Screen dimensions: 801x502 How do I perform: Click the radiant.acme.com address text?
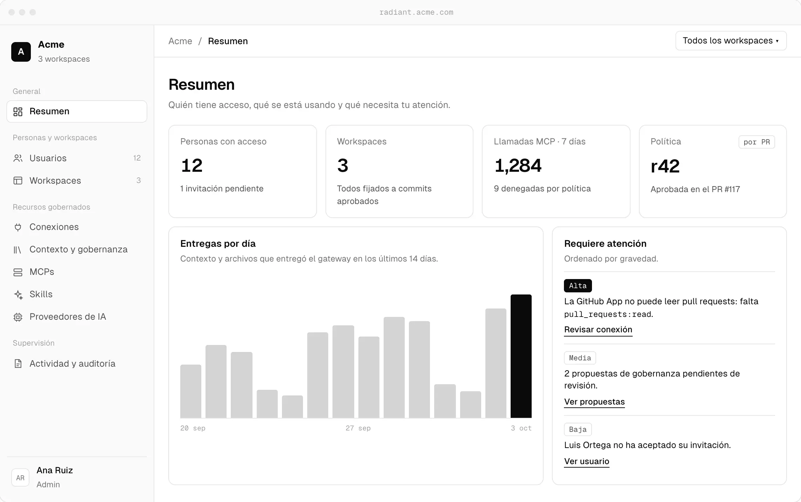click(416, 12)
